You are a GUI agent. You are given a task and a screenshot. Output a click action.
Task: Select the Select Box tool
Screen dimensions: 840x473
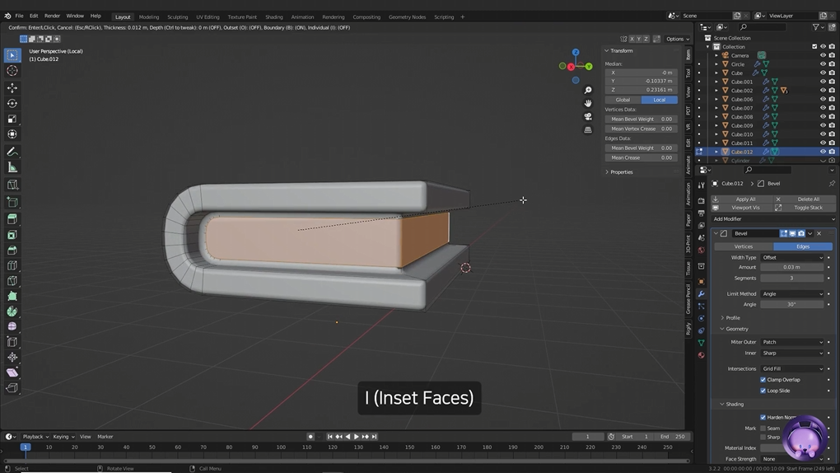[12, 54]
